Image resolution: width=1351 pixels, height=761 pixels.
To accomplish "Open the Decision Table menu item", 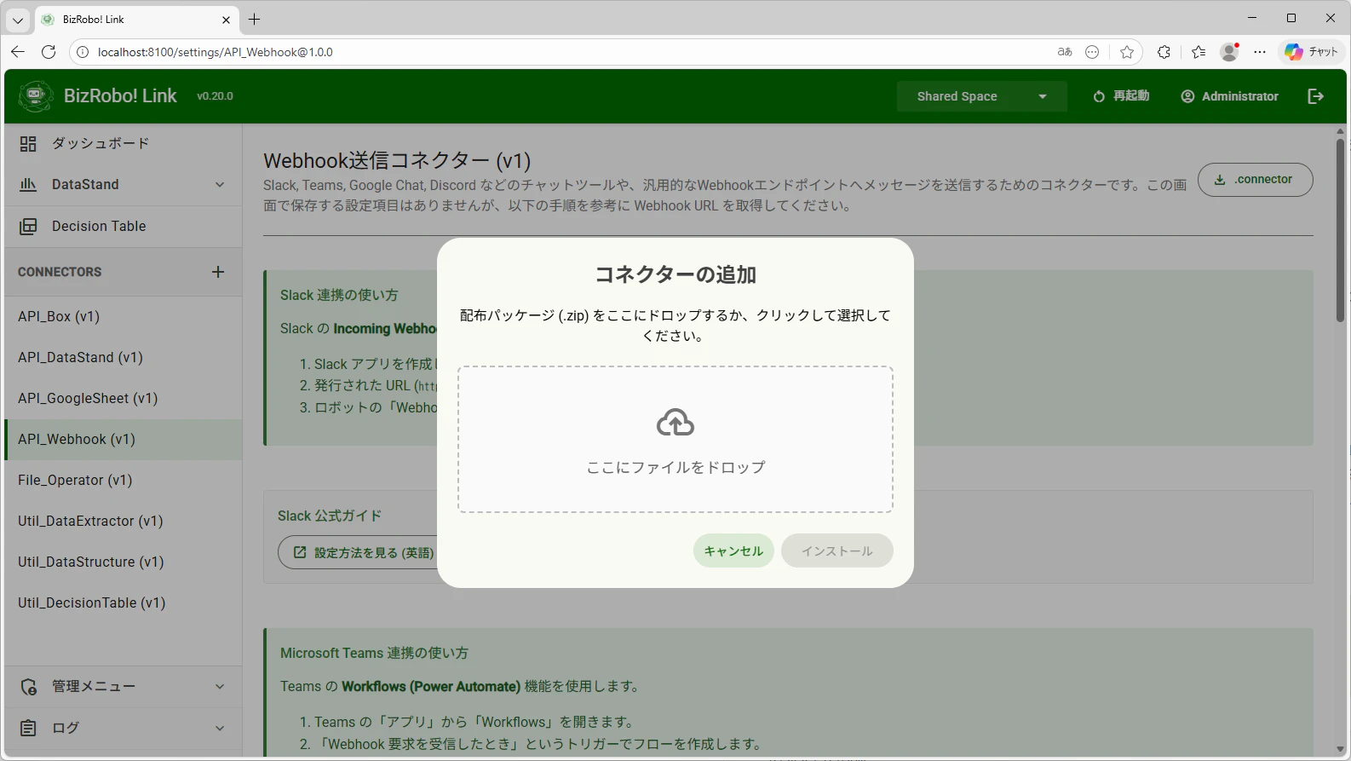I will pos(124,227).
